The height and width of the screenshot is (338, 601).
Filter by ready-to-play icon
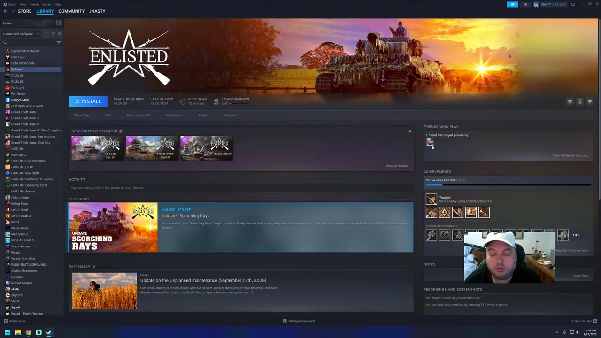point(59,34)
